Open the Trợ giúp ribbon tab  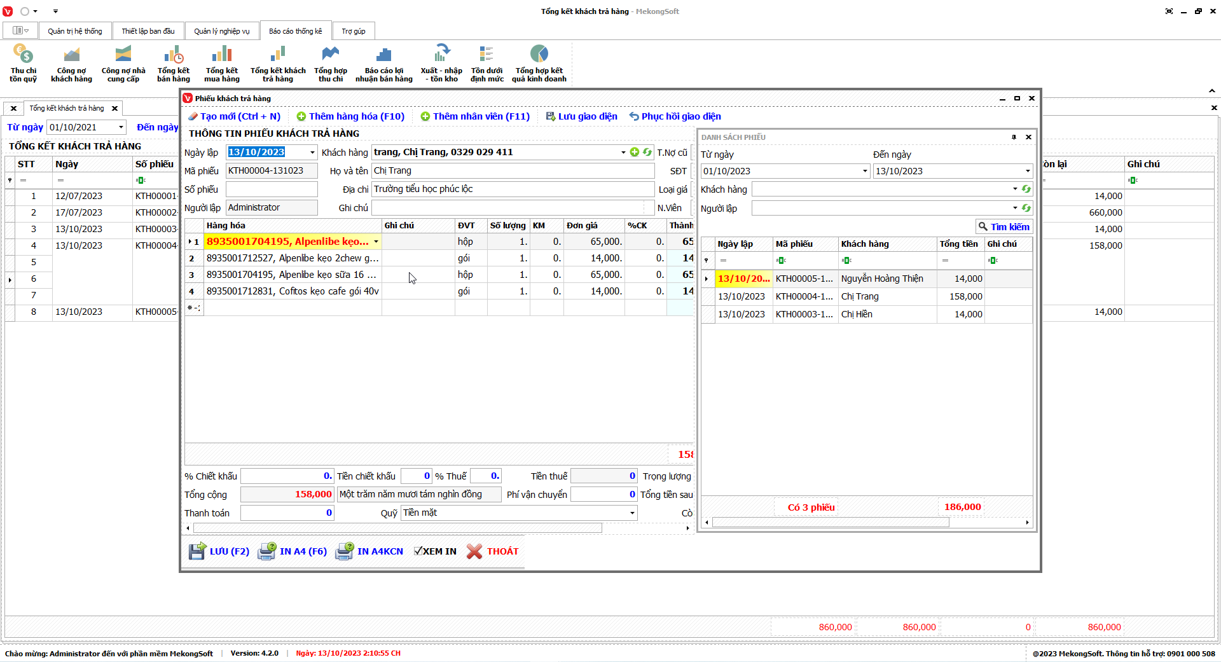coord(353,31)
